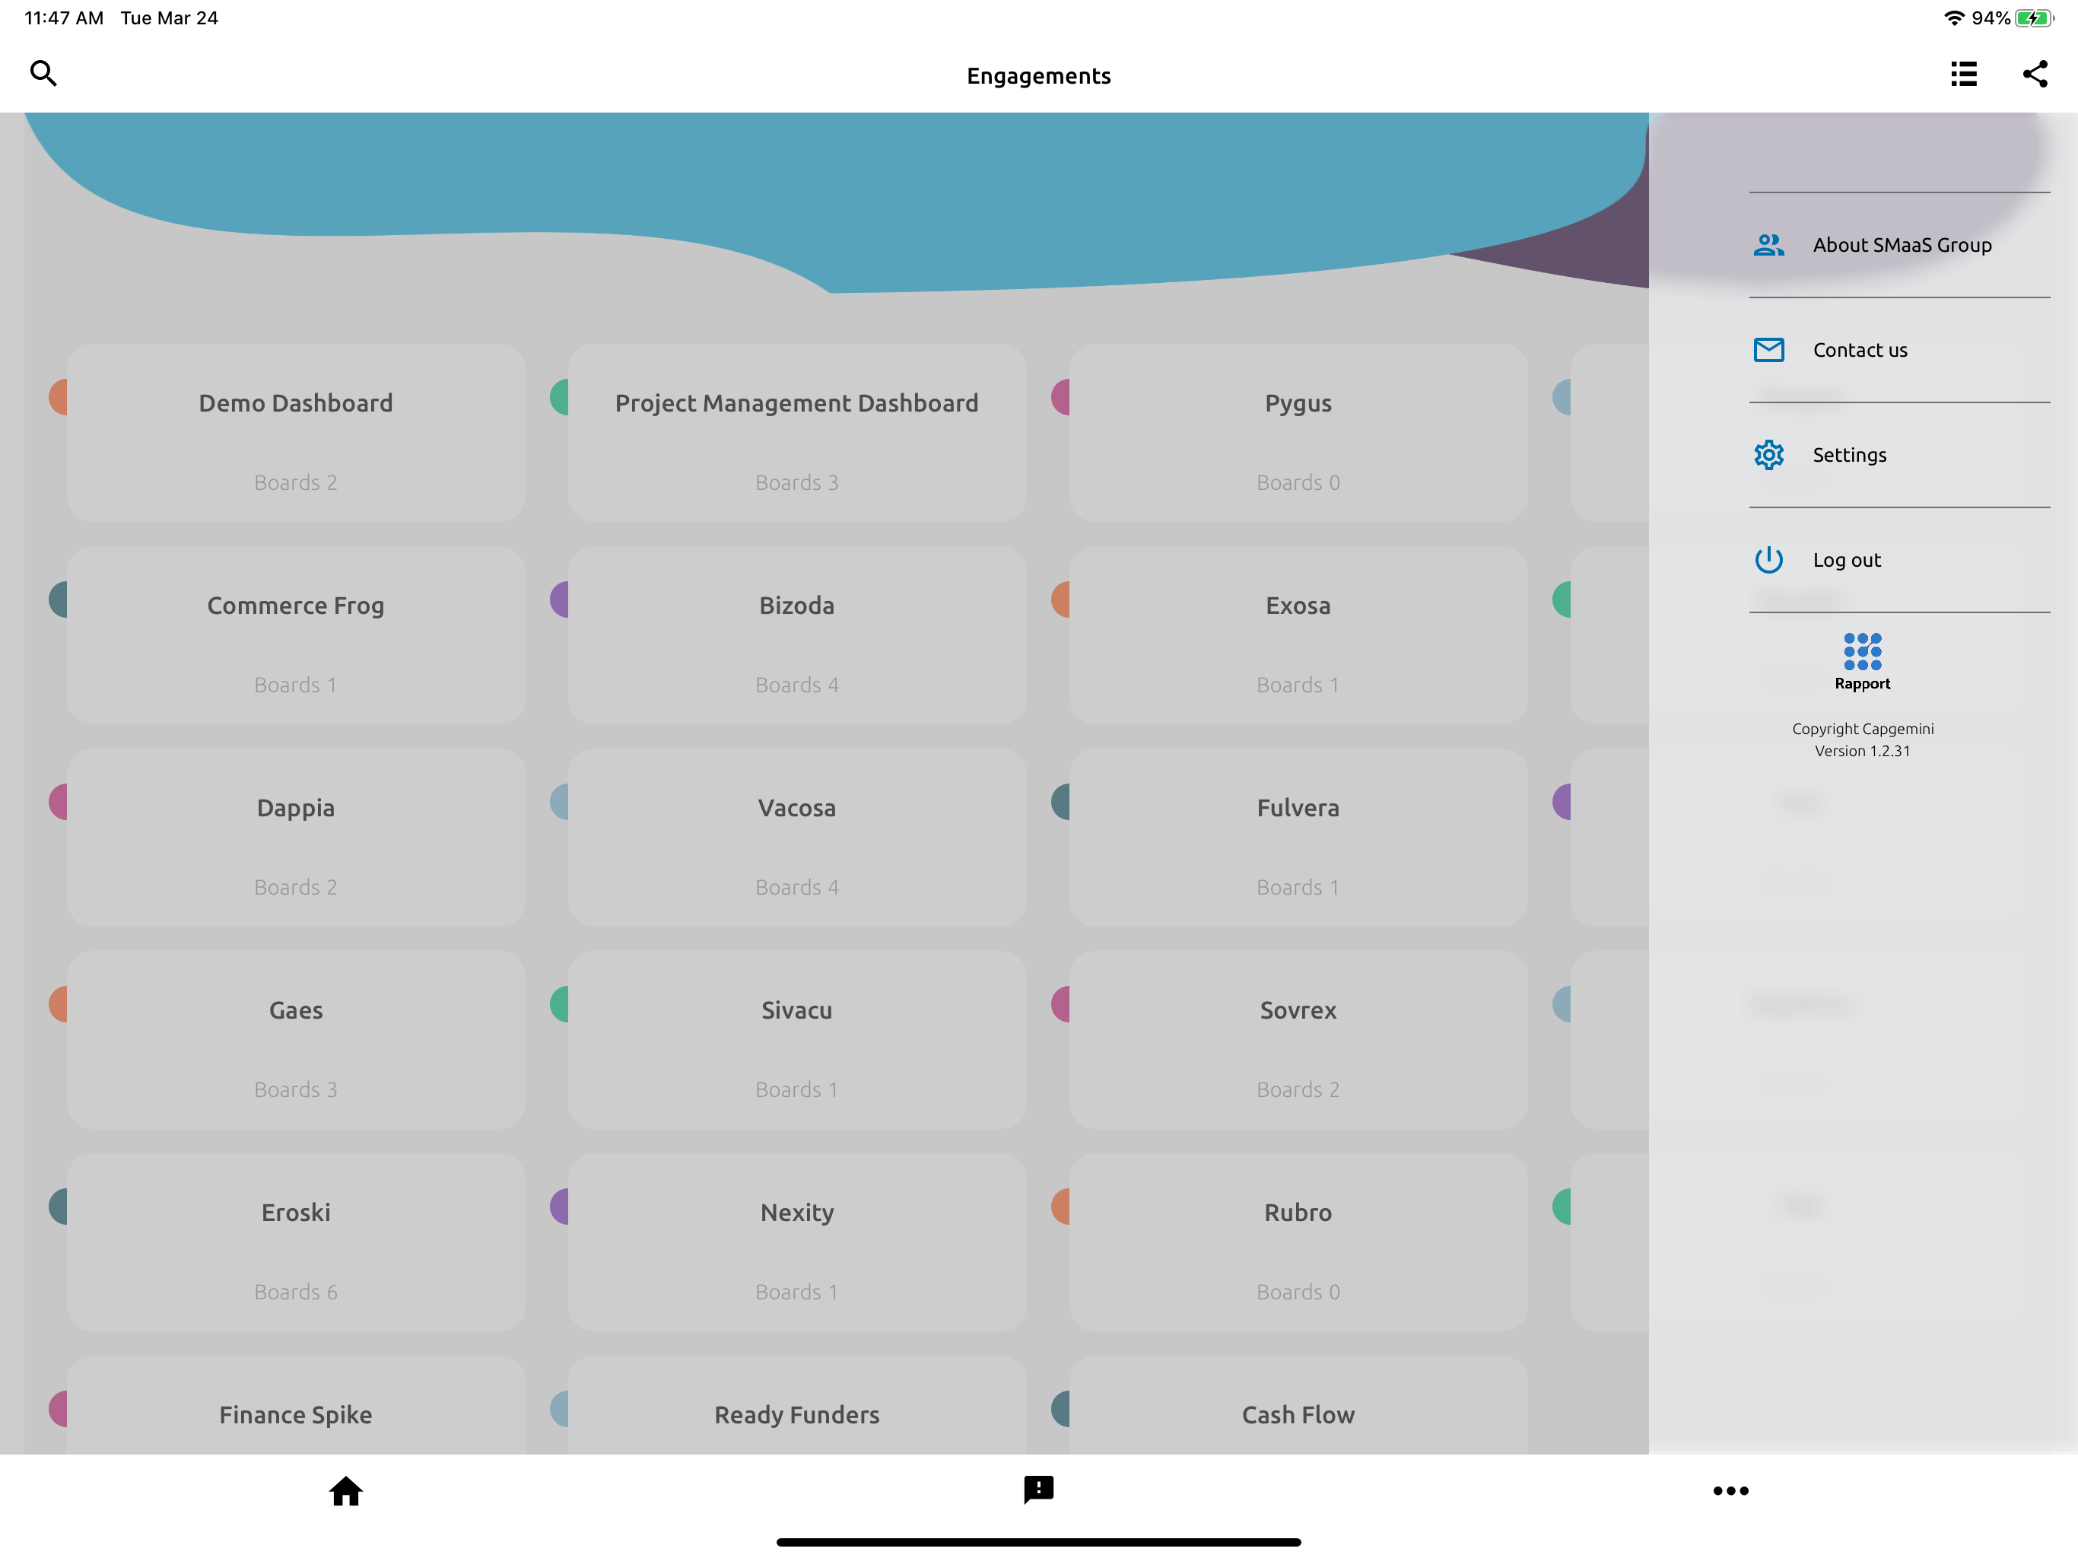This screenshot has height=1558, width=2078.
Task: Tap the three-dot More icon
Action: tap(1730, 1490)
